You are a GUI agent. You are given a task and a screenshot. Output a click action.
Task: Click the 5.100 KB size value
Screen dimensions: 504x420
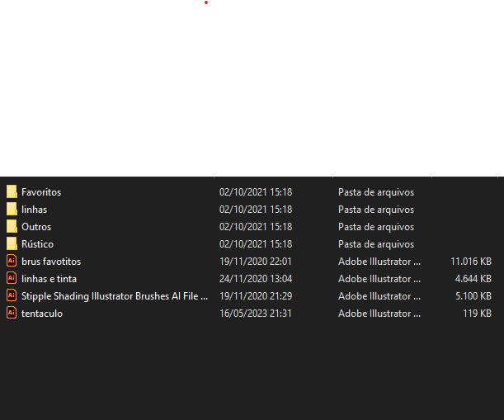coord(473,296)
